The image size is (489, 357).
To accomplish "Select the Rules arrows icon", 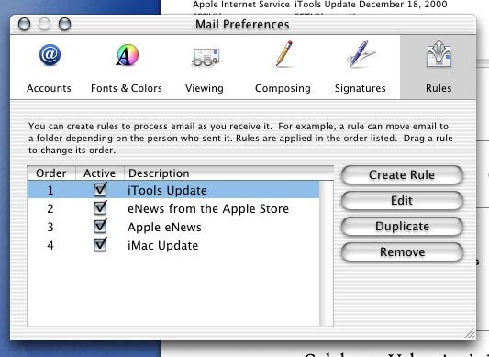I will 439,53.
